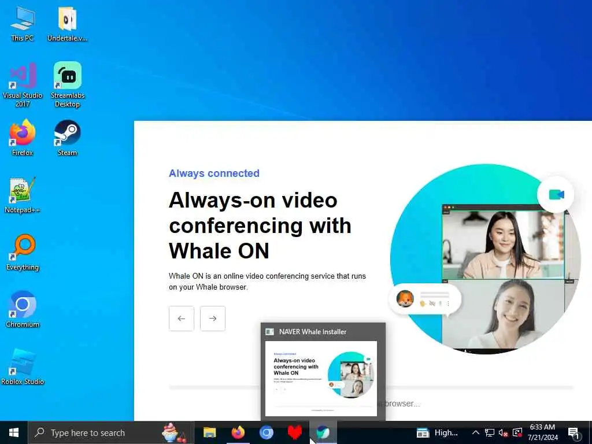
Task: Open the Firefox desktop shortcut
Action: [23, 138]
